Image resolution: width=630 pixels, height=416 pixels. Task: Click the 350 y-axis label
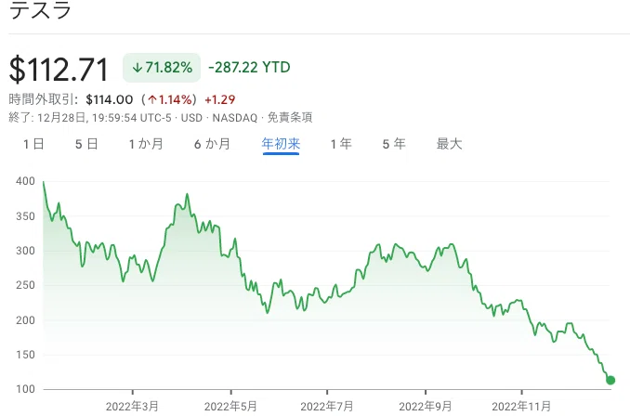25,216
